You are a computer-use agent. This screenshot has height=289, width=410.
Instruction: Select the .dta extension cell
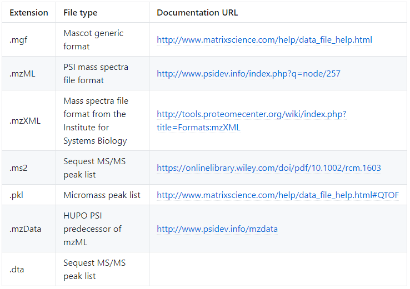[29, 269]
